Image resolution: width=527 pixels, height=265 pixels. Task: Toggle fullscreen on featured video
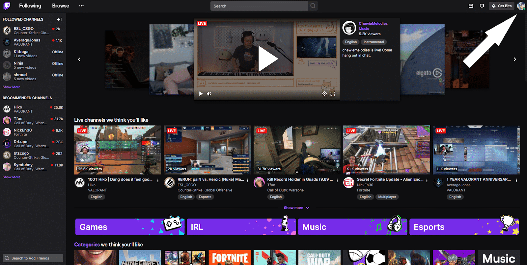(x=333, y=94)
